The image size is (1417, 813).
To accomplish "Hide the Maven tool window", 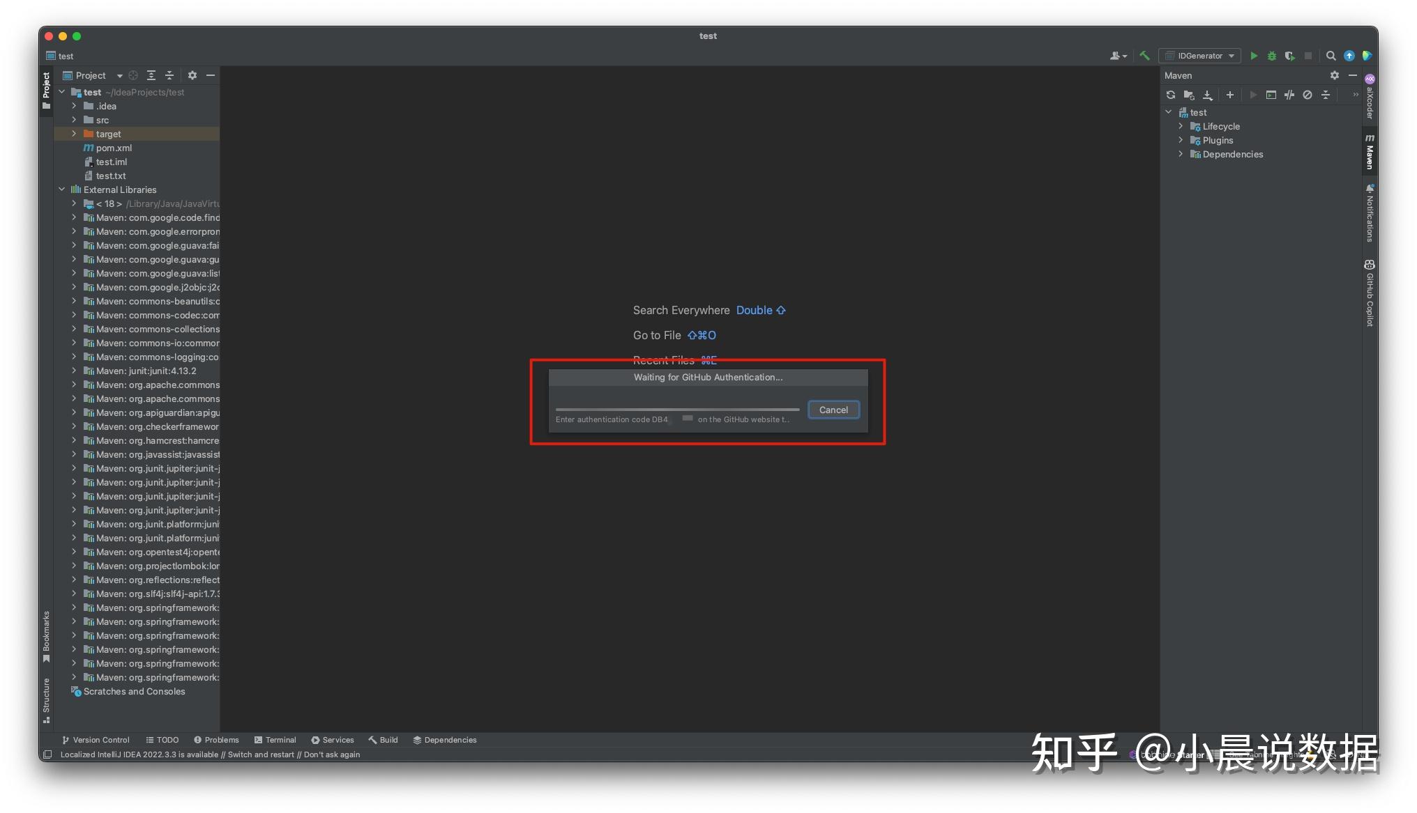I will pos(1353,75).
